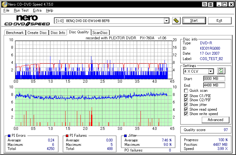Toggle the Show C1/PIE checkbox
Image resolution: width=236 pixels, height=155 pixels.
tap(186, 96)
